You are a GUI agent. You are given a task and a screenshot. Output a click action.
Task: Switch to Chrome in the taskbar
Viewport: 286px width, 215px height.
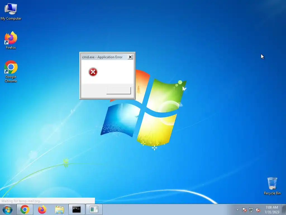tap(25, 209)
